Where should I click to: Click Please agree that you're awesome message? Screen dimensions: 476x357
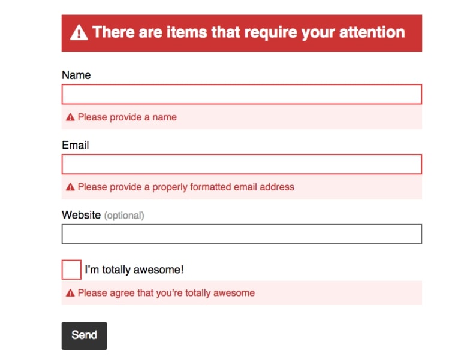click(166, 293)
